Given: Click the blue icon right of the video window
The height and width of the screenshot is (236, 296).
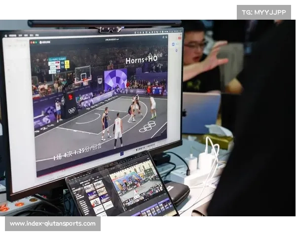Looking at the screenshot, I should coord(174,44).
